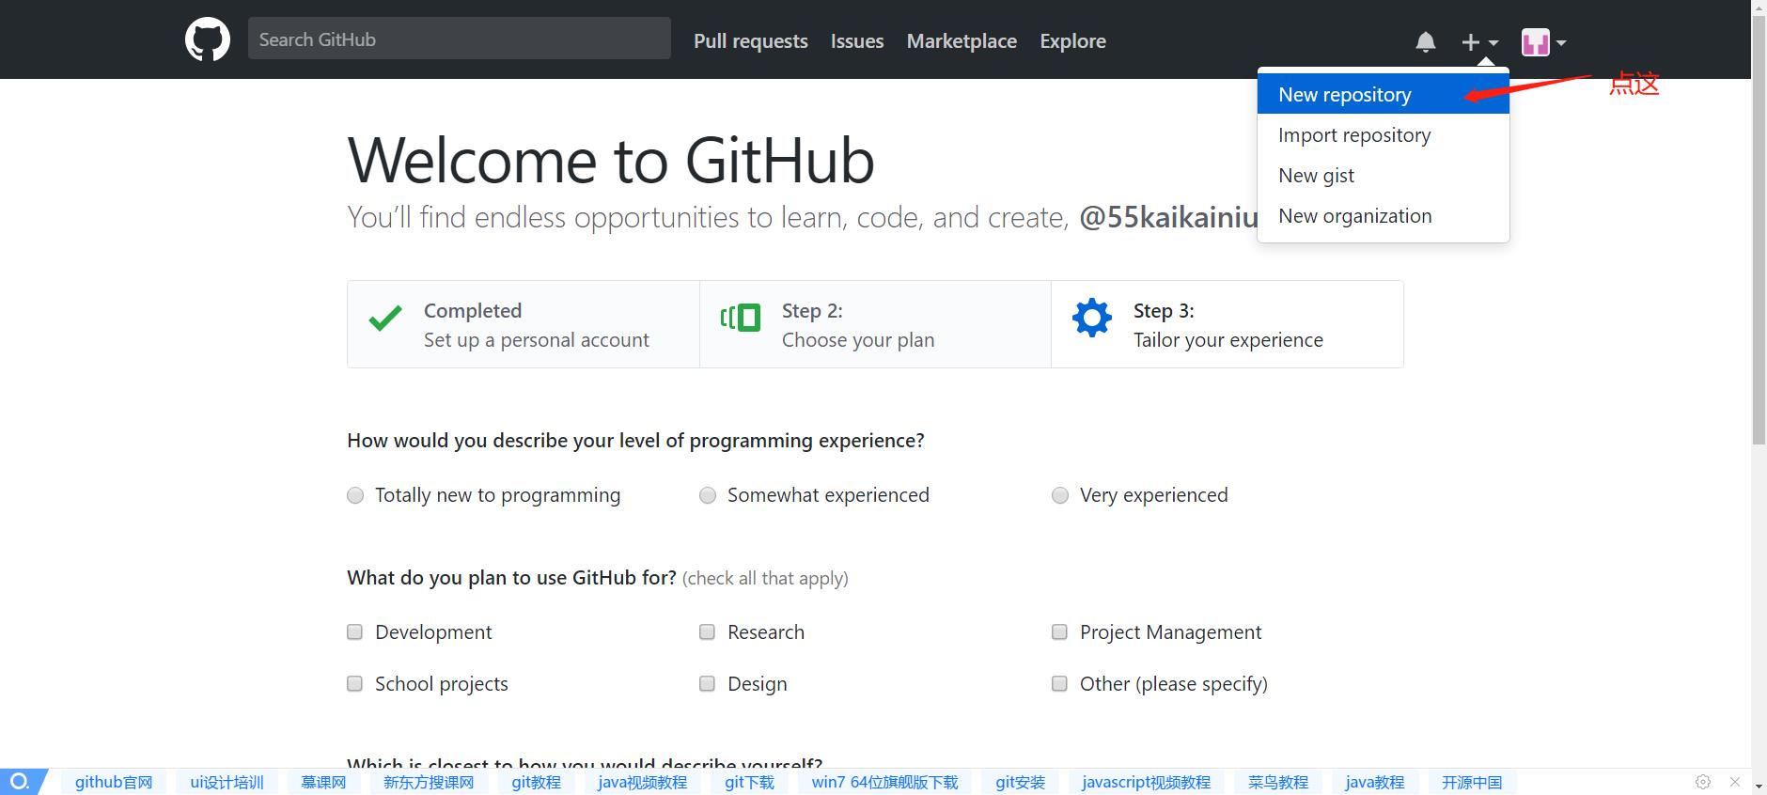The height and width of the screenshot is (795, 1767).
Task: Select Import repository menu entry
Action: (x=1384, y=134)
